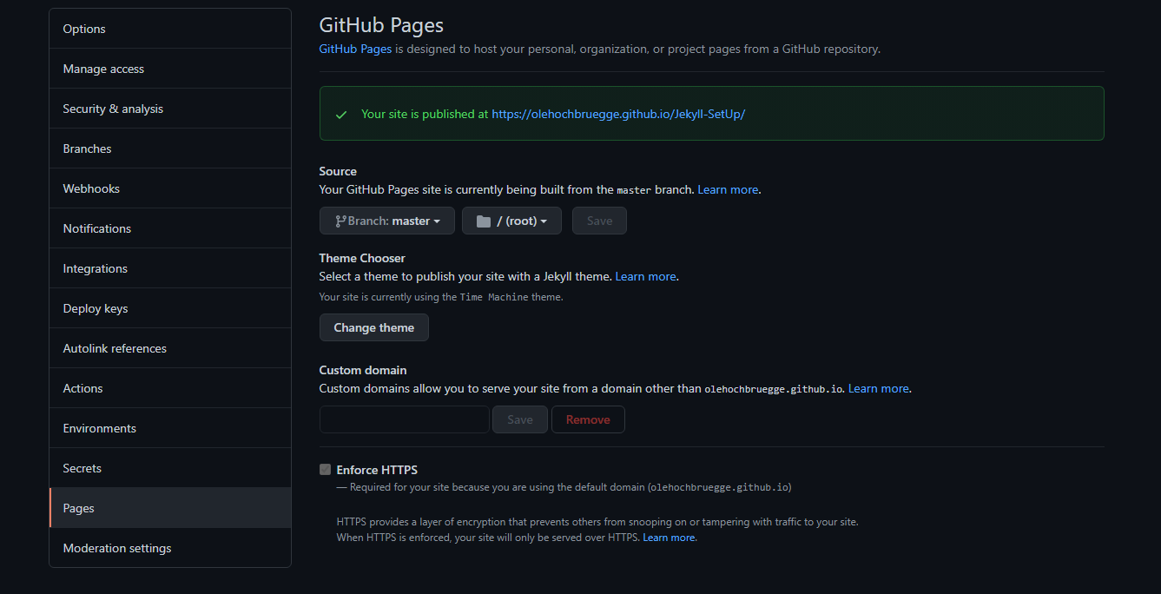Viewport: 1161px width, 594px height.
Task: Go to Manage access in sidebar
Action: [x=170, y=69]
